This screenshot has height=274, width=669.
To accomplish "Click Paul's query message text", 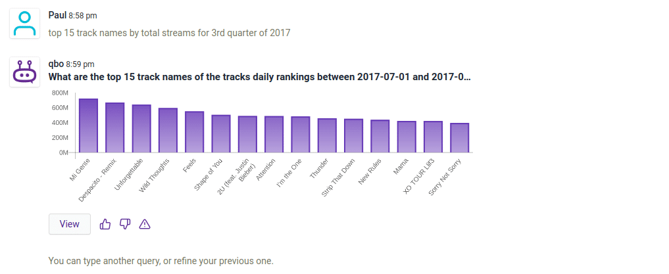I will 170,32.
